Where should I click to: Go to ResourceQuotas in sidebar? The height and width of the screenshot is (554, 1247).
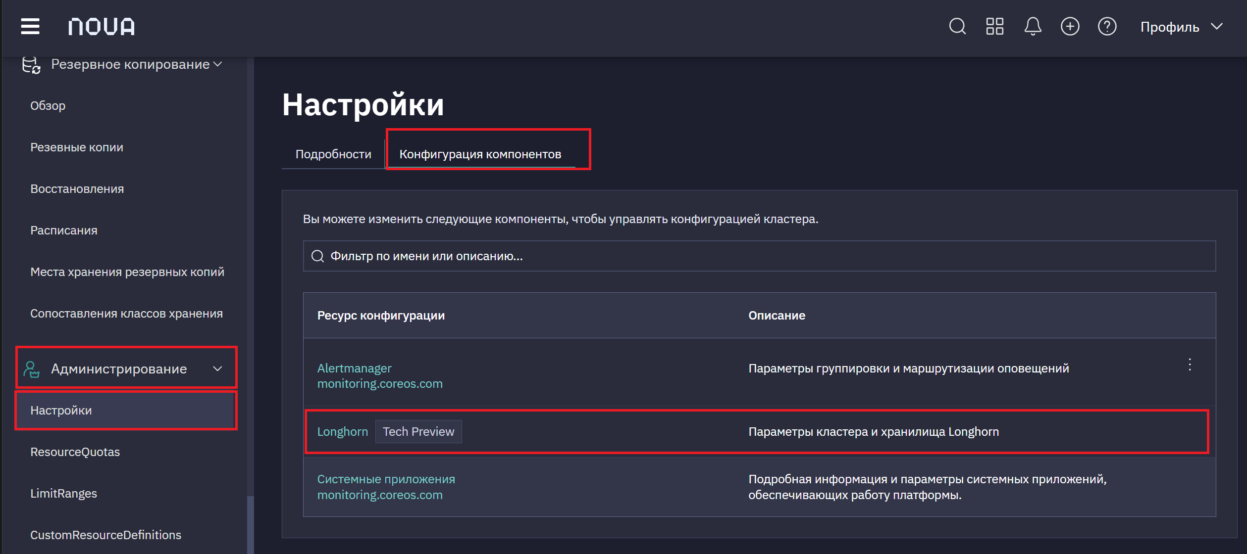[75, 452]
